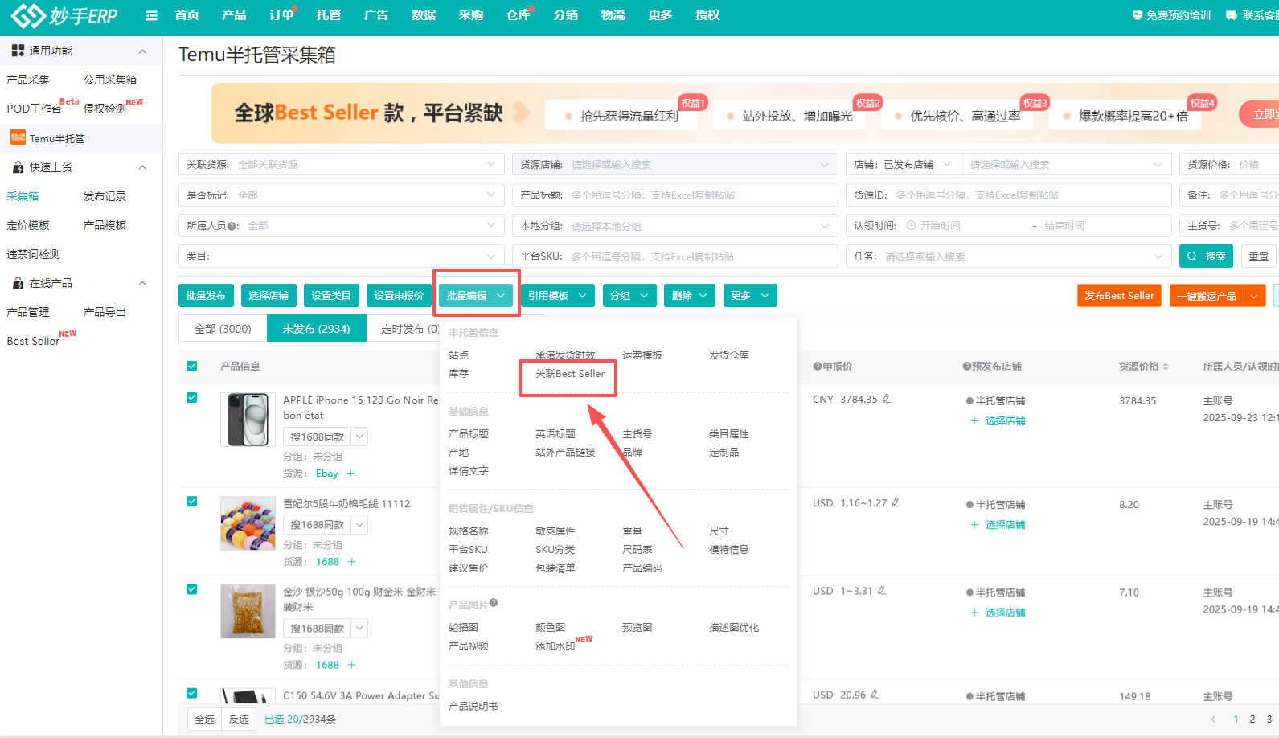Click the search magnifier 搜索 button

coord(1207,256)
